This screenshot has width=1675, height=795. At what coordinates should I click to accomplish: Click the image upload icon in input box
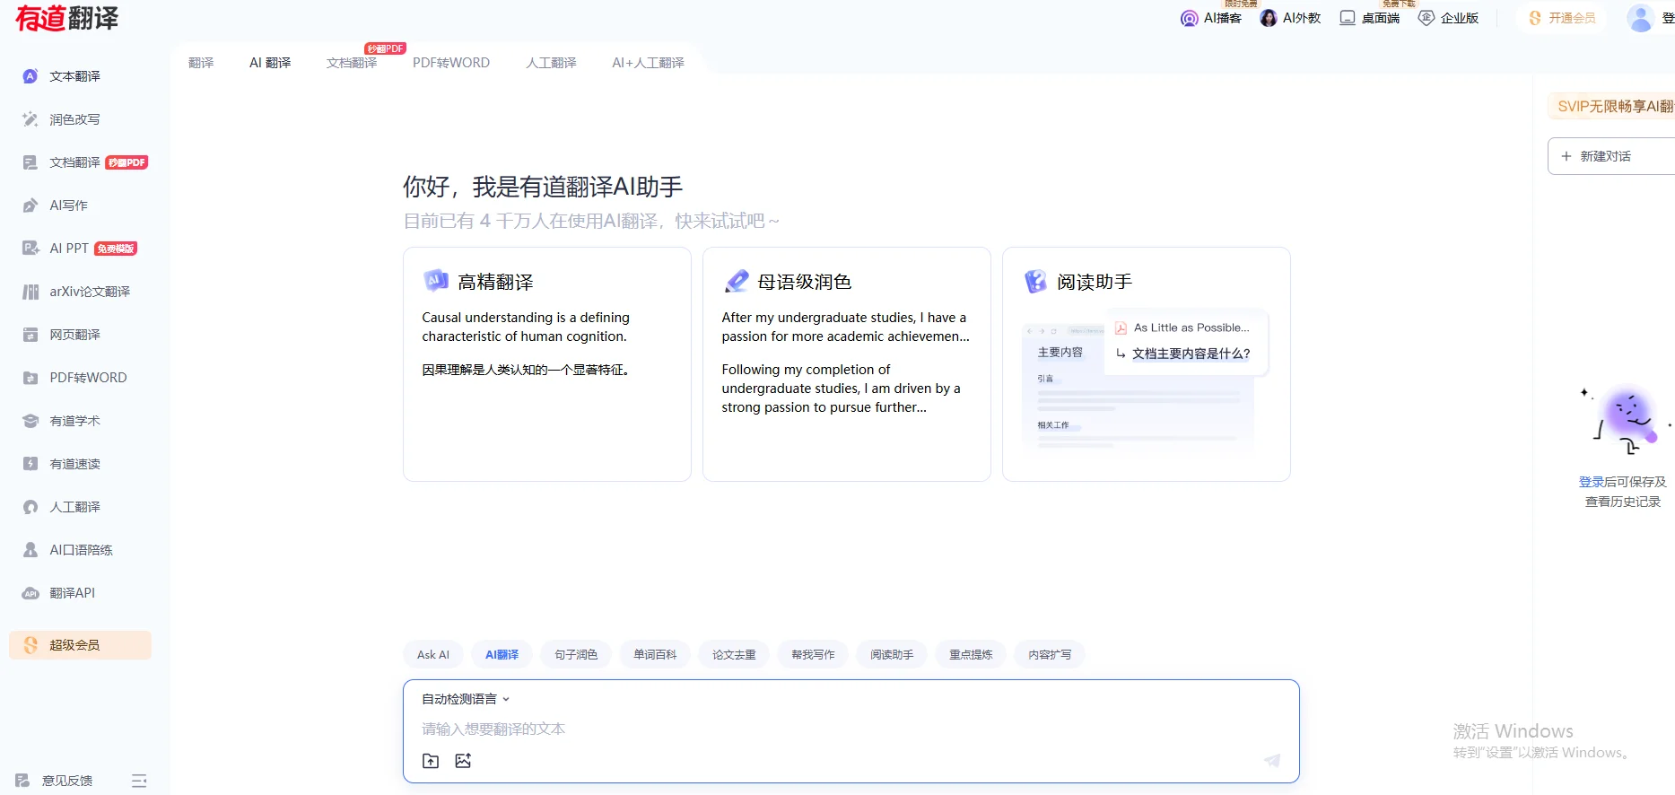[463, 761]
